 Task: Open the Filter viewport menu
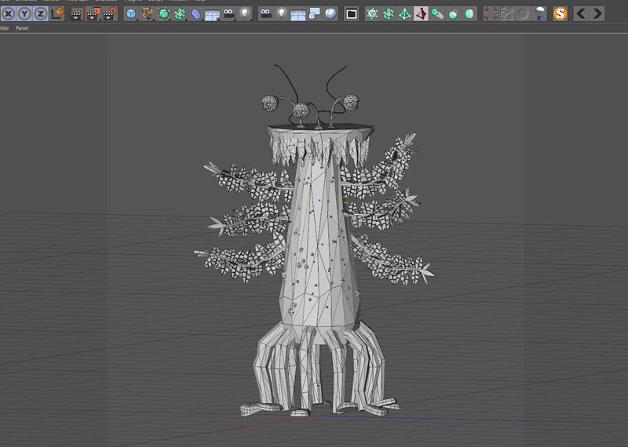(5, 28)
